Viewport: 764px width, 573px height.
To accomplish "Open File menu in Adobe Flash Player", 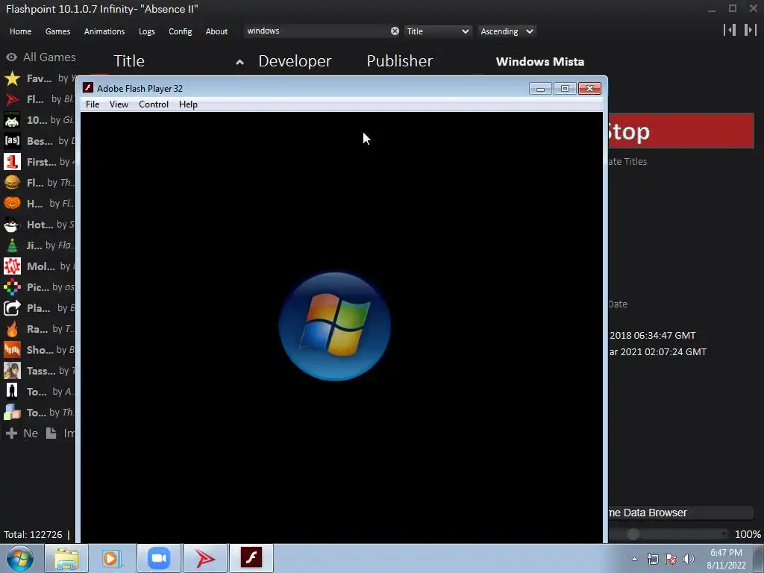I will [x=93, y=104].
